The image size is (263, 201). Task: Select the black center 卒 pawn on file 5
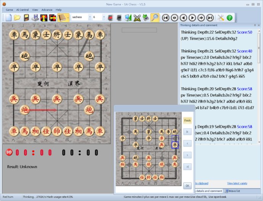pyautogui.click(x=57, y=67)
